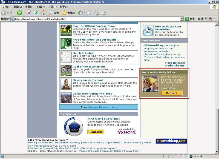Open the 工具(T) Tools menu
Screen dimensions: 219x159
(53, 7)
